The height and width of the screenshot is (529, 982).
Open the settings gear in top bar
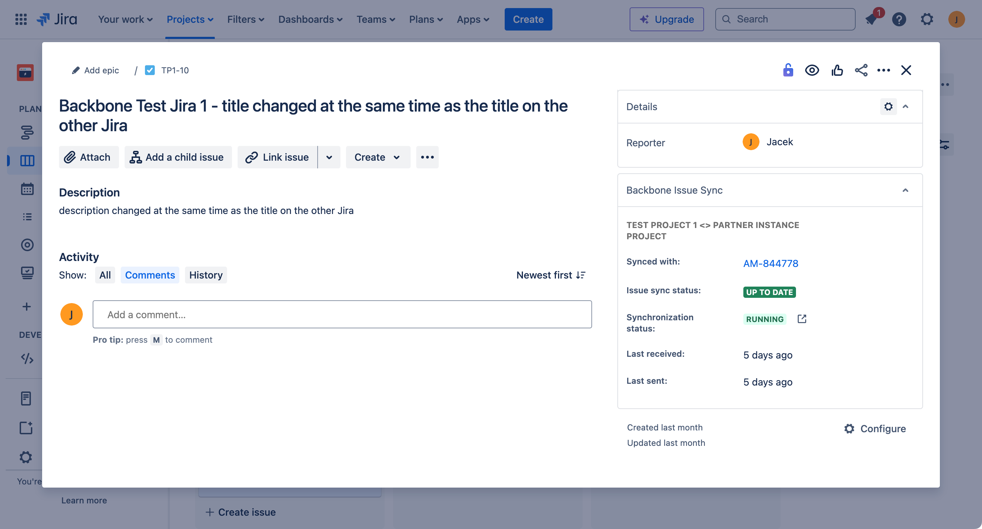coord(927,19)
